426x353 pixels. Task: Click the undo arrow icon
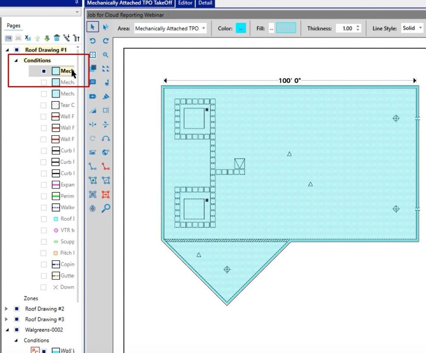coord(93,41)
